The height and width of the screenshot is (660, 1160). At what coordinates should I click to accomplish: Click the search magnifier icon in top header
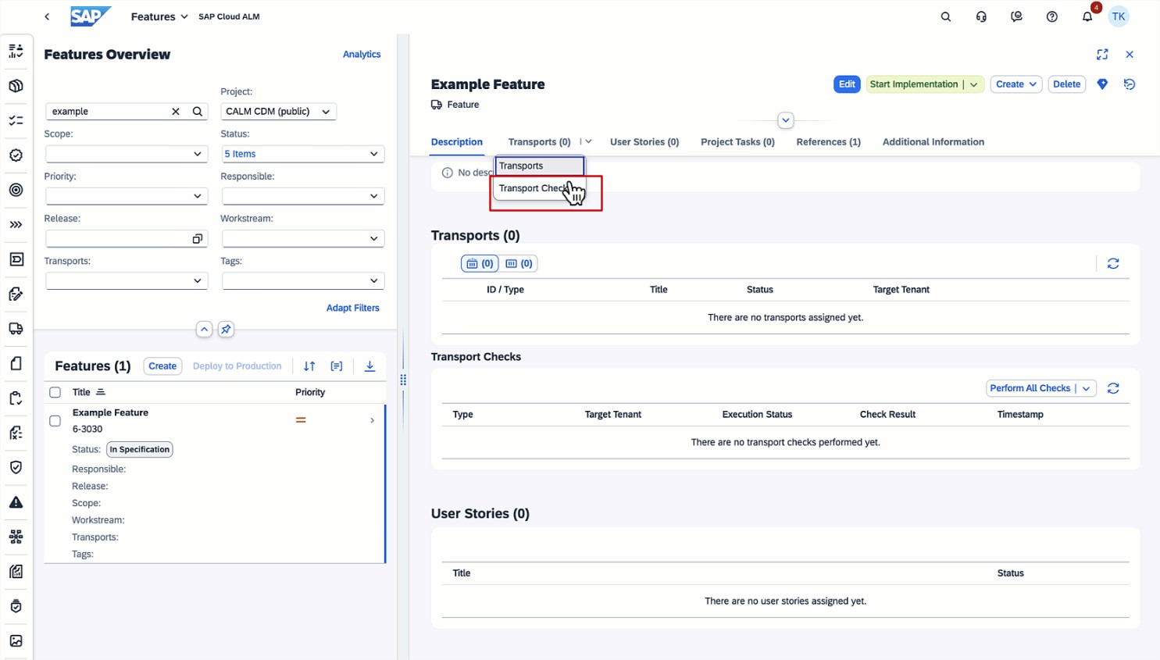[945, 16]
